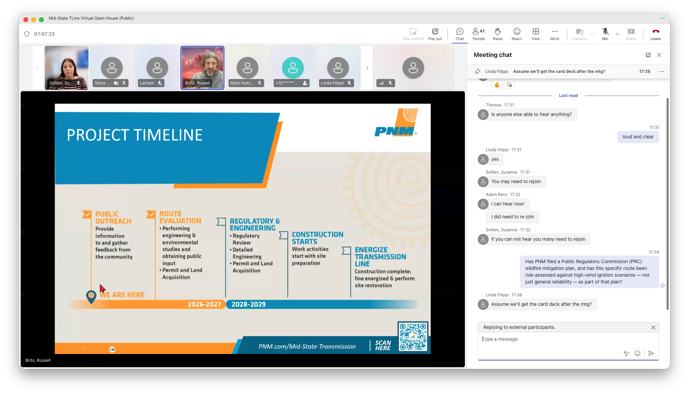Open the message formatting options icon
The image size is (689, 394).
pos(626,354)
